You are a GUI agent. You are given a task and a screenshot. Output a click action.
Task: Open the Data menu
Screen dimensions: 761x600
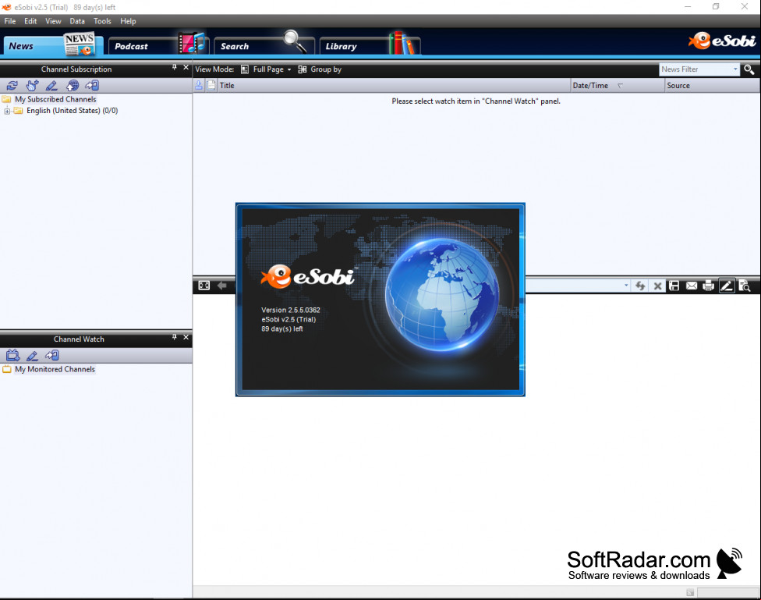(77, 21)
